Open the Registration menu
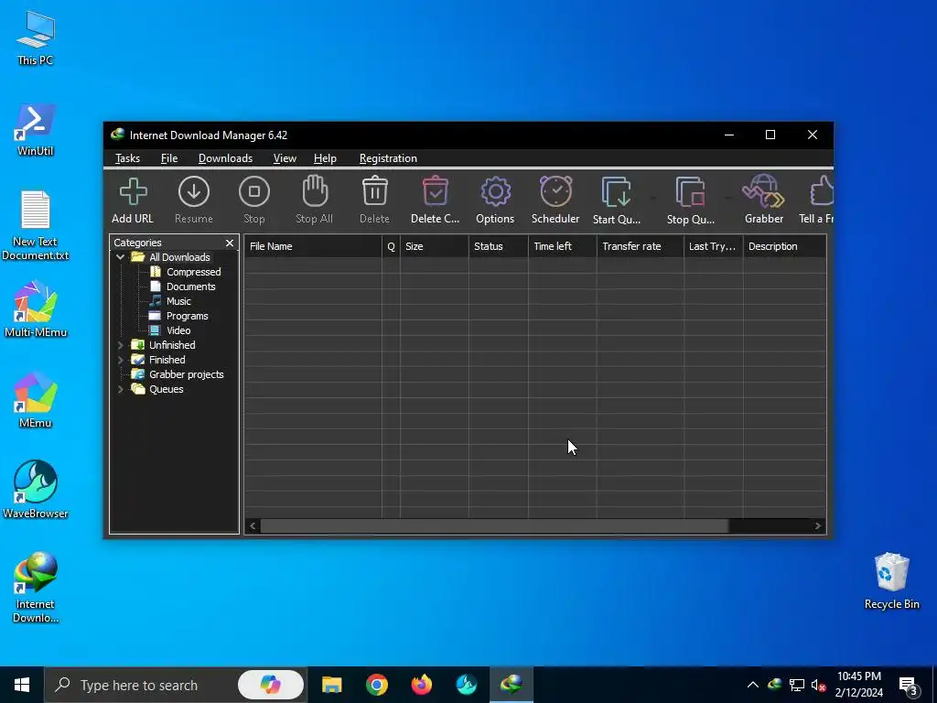 point(388,158)
